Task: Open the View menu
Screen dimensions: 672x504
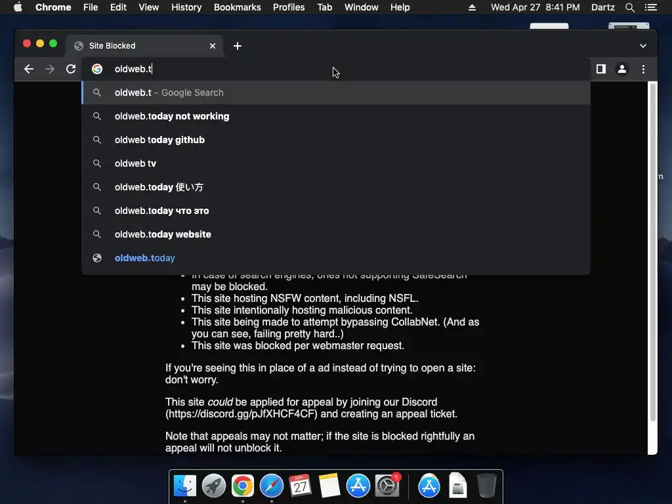Action: [149, 7]
